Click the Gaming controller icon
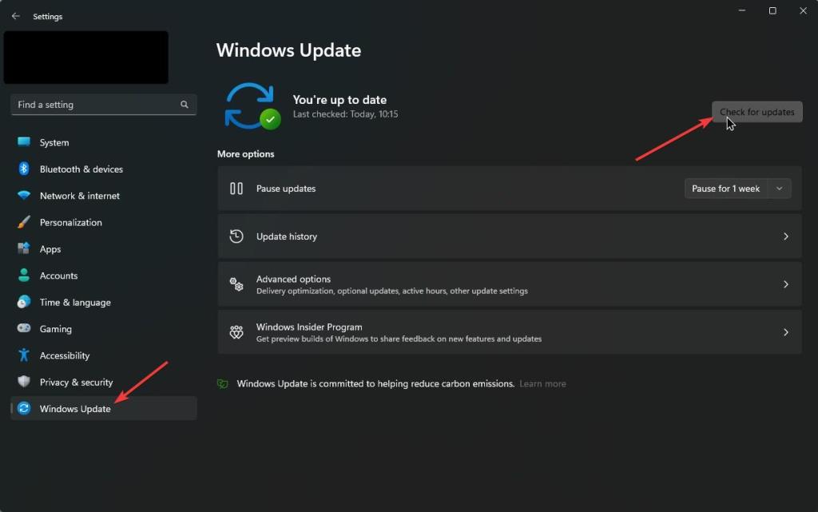 coord(24,328)
